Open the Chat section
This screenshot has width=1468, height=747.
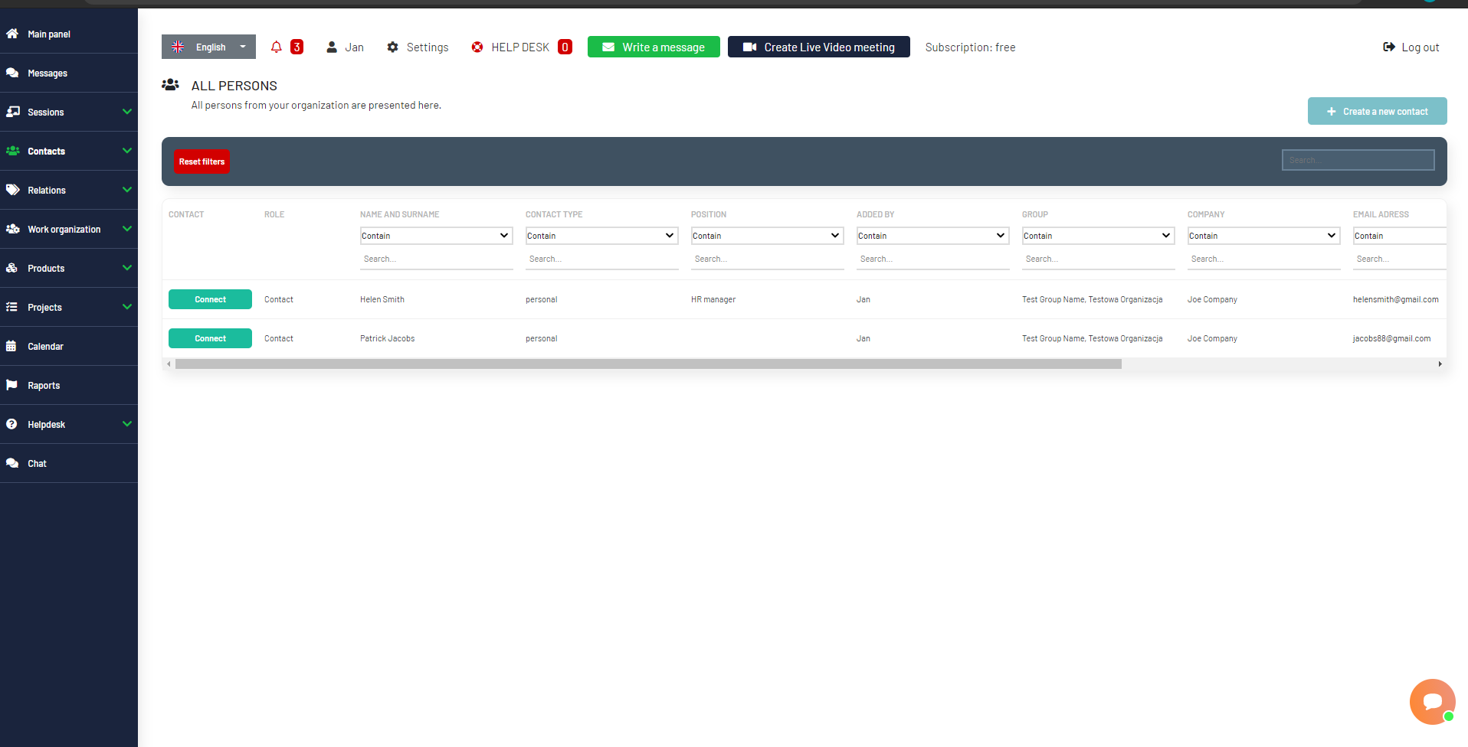click(36, 463)
